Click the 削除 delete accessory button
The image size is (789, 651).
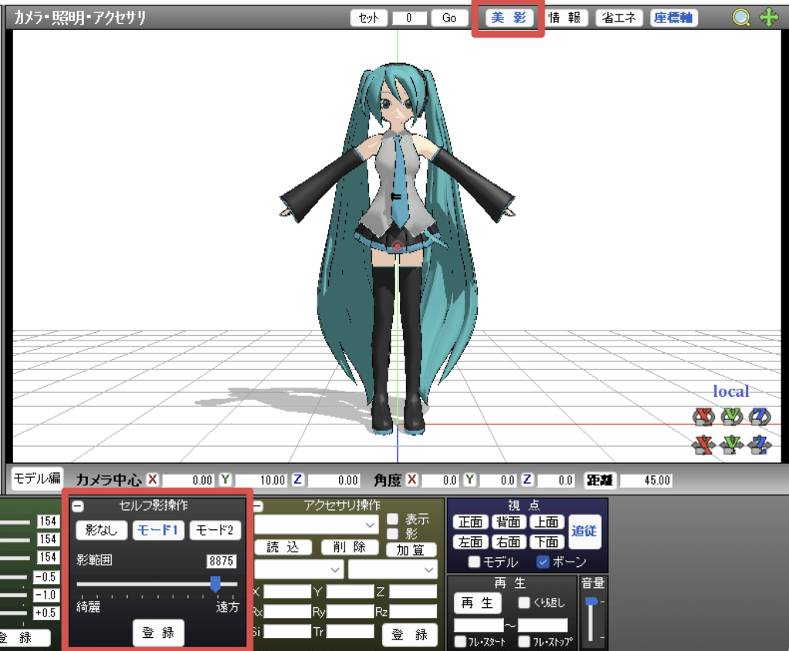350,547
